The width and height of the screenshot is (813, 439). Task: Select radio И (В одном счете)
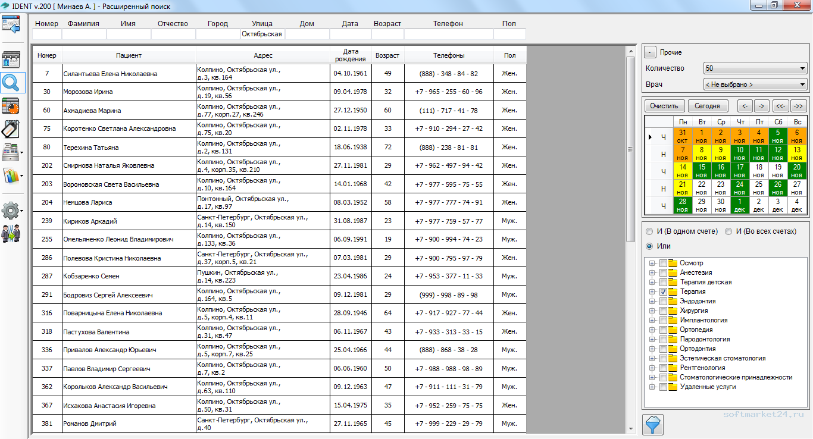[x=650, y=231]
